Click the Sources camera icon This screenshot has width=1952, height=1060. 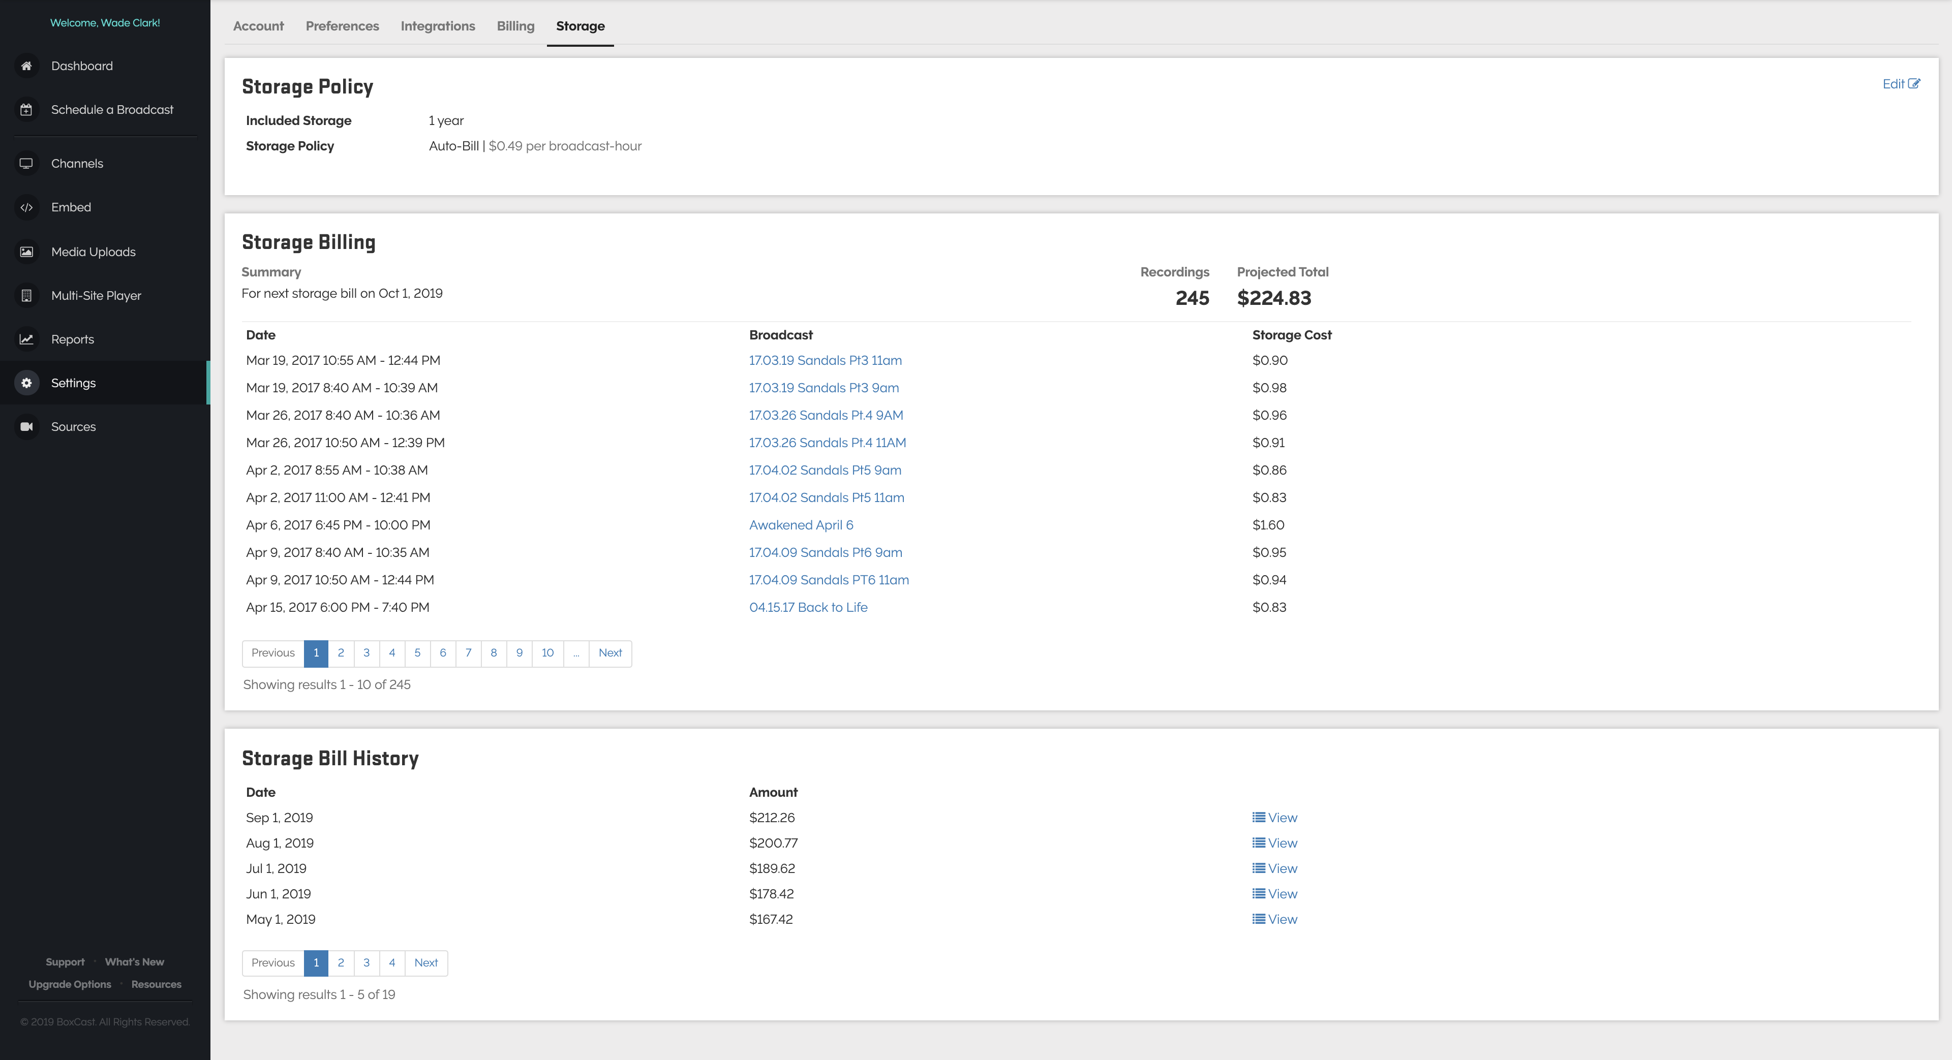tap(26, 426)
